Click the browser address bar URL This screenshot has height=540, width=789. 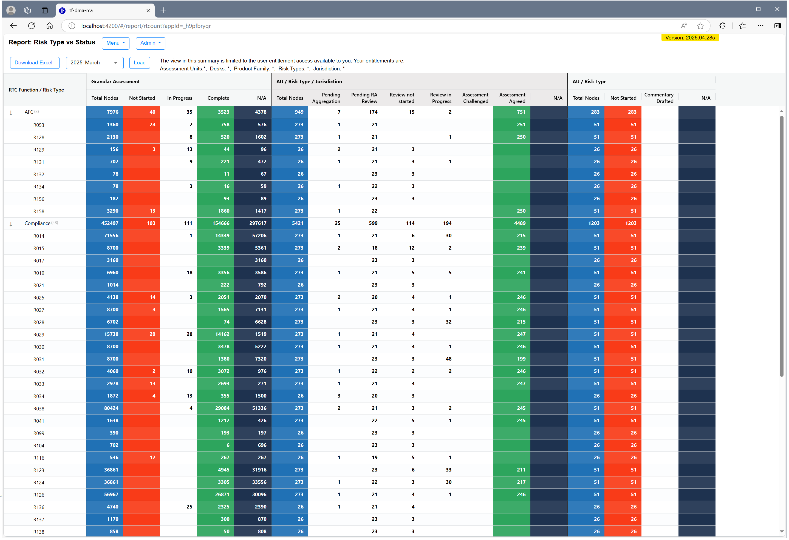tap(146, 26)
